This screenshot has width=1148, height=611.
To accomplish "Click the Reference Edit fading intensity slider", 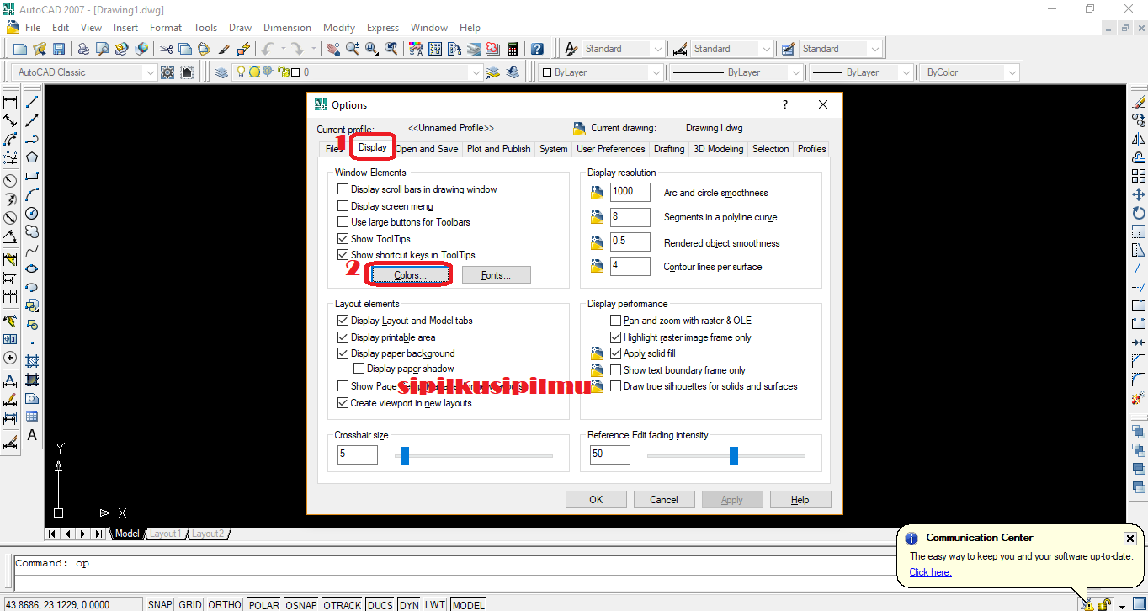I will [734, 455].
